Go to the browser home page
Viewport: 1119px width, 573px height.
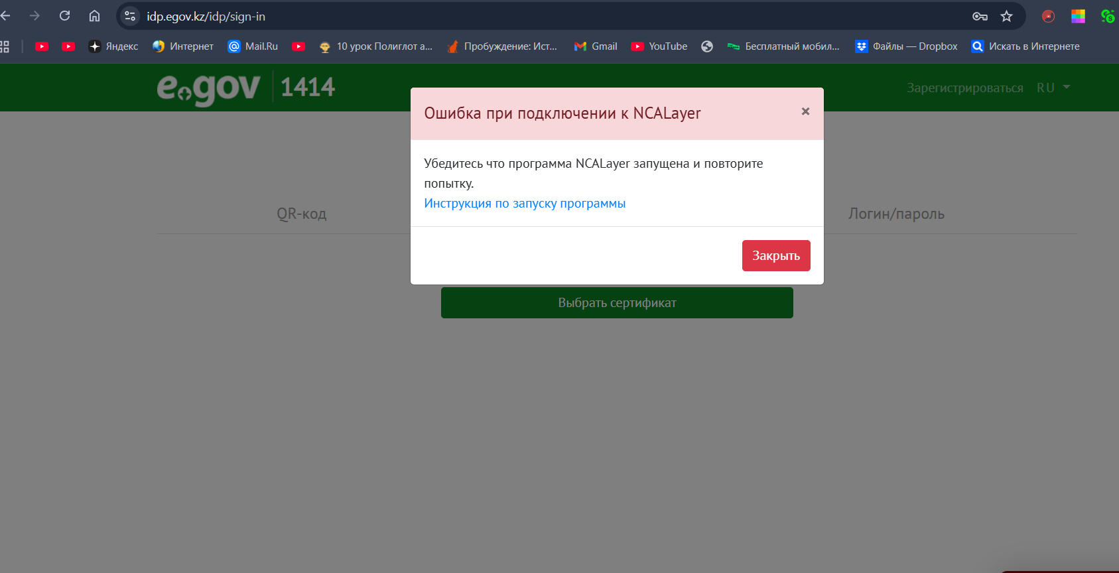[94, 16]
